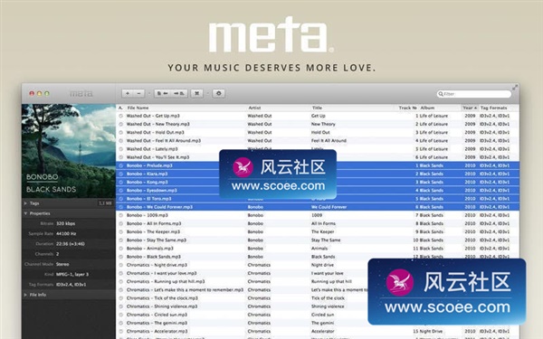
Task: Select the file Bonobo - All In Forms.mp3
Action: (154, 223)
